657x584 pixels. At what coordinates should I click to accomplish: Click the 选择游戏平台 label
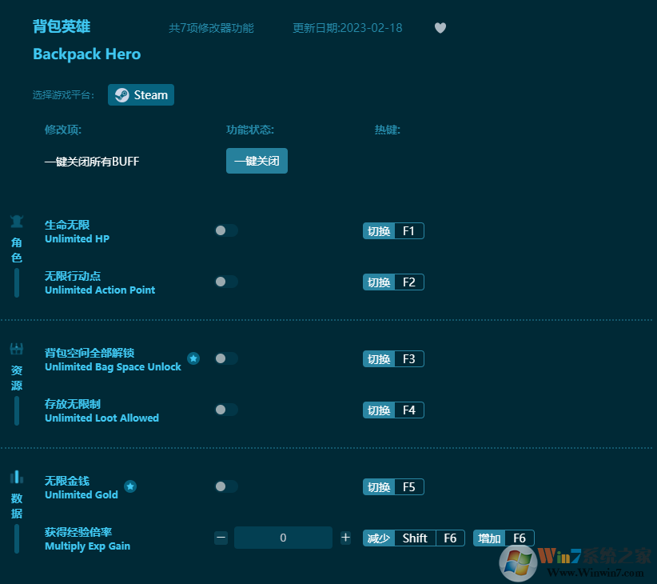(x=64, y=95)
